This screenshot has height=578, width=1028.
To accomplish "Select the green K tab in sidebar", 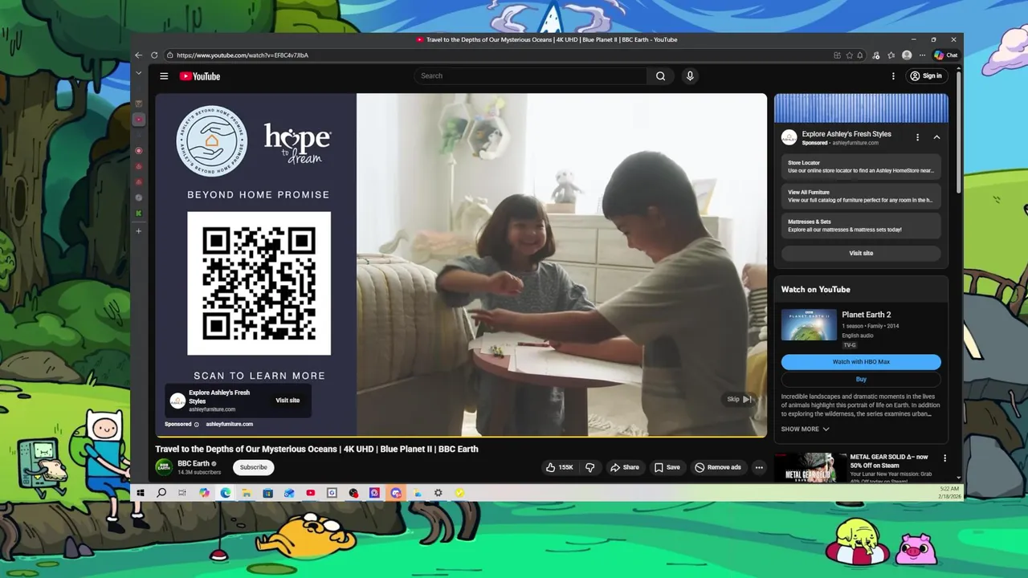I will (139, 214).
